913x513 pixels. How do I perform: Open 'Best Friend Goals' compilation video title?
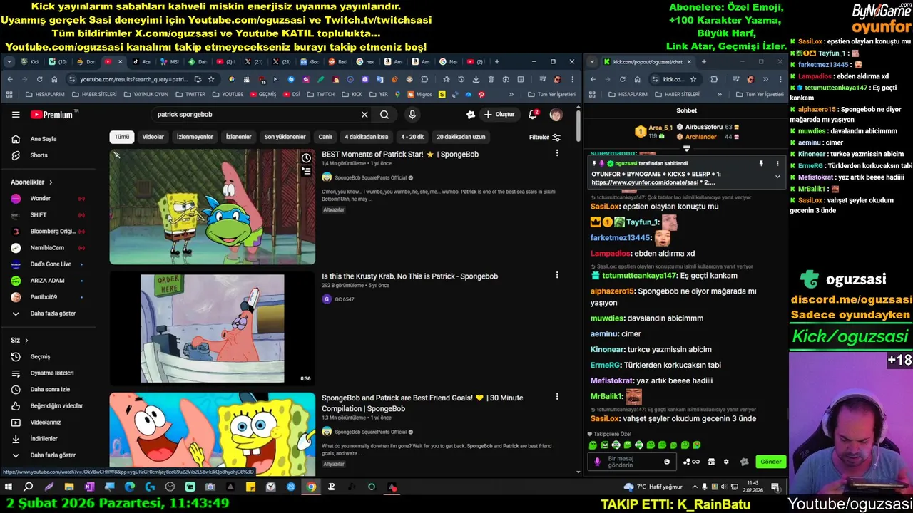pyautogui.click(x=422, y=403)
